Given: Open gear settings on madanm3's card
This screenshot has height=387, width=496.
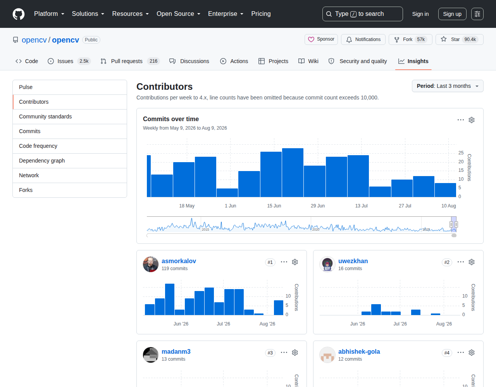Looking at the screenshot, I should pos(295,353).
